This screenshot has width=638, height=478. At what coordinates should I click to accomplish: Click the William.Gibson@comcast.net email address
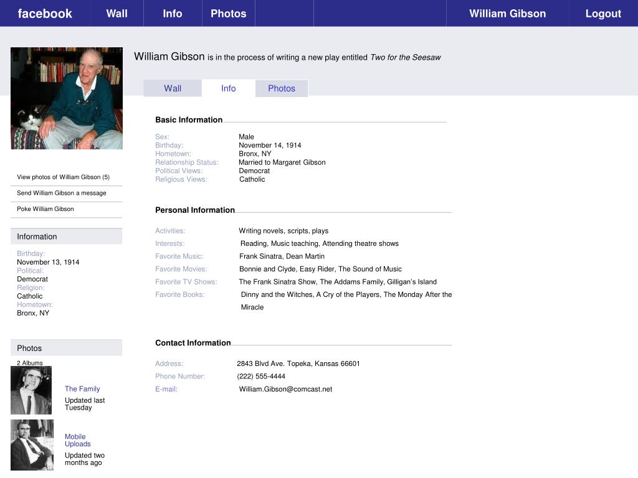click(285, 390)
